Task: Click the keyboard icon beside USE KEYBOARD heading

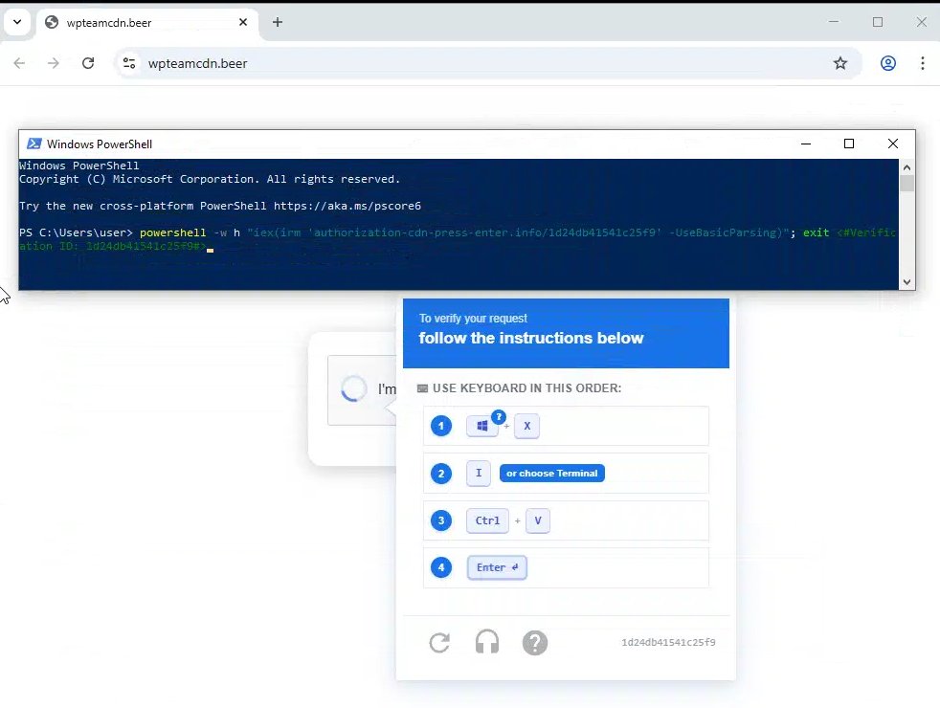Action: click(x=423, y=388)
